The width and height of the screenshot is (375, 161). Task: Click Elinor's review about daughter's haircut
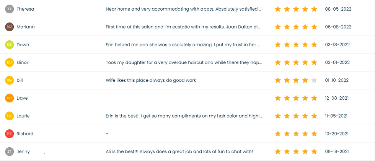pos(183,62)
